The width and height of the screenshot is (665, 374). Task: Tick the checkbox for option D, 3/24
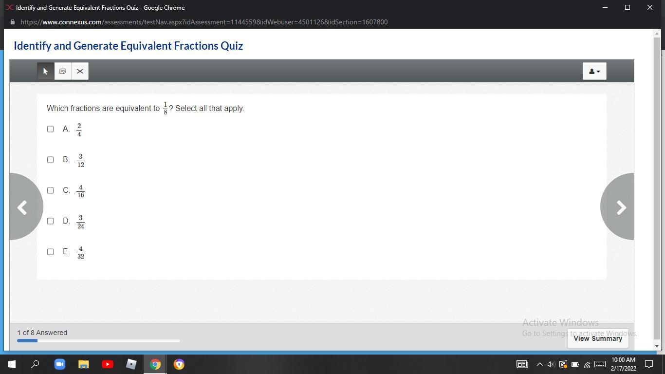(x=50, y=221)
